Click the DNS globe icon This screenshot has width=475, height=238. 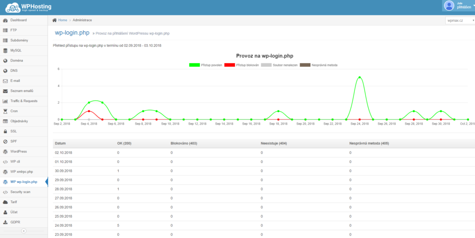click(x=5, y=71)
